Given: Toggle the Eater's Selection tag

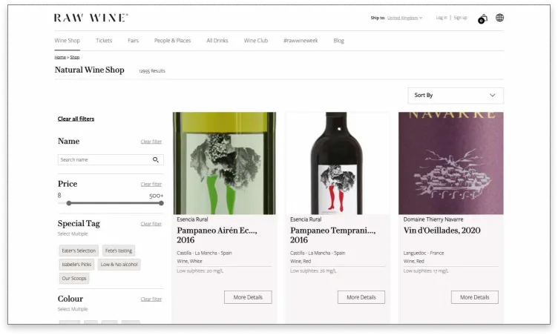Looking at the screenshot, I should tap(79, 251).
